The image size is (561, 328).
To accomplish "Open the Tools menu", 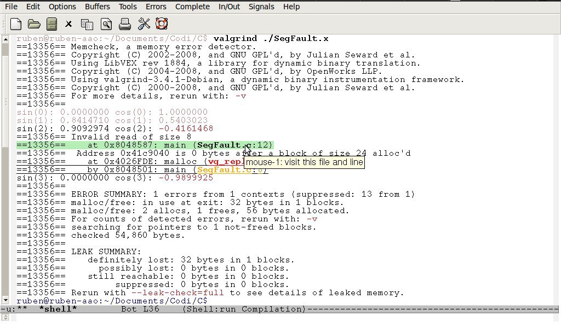I will tap(128, 7).
